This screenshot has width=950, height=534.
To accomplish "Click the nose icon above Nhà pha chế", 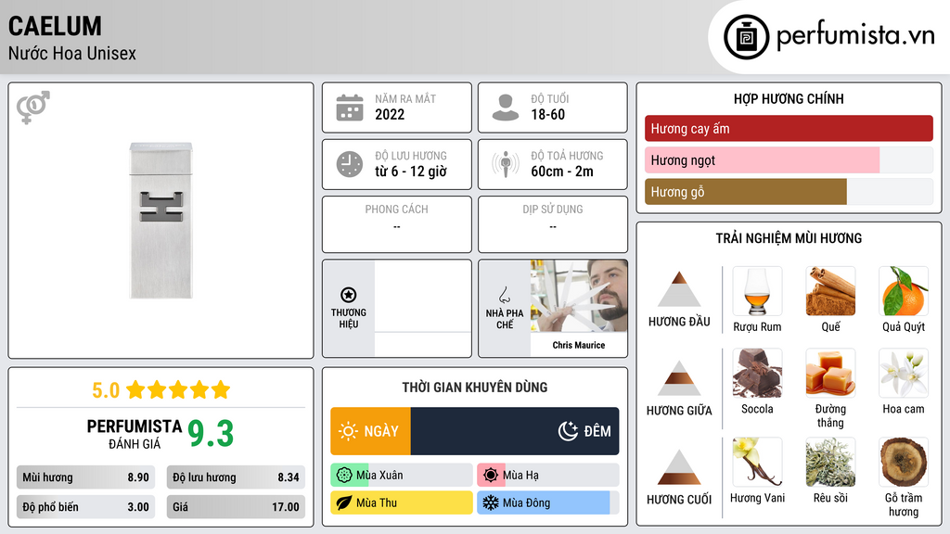I will pyautogui.click(x=504, y=295).
